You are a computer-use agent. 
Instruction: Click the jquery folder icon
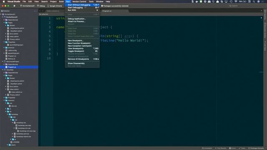click(x=10, y=145)
